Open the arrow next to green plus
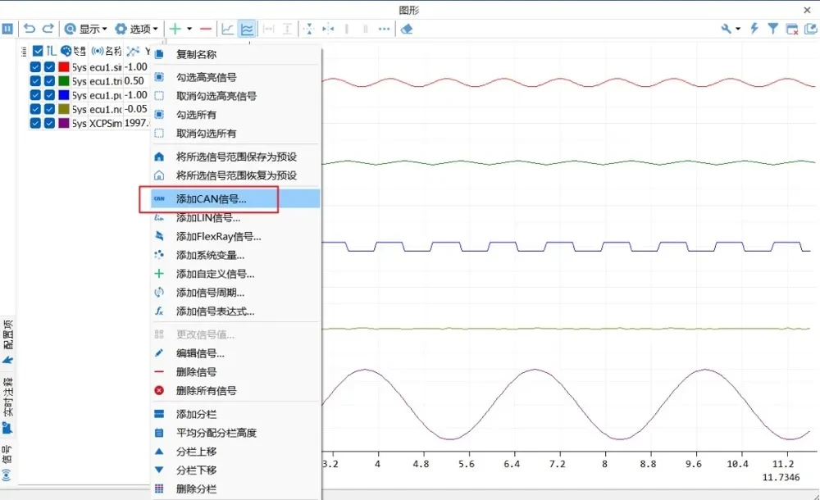Viewport: 820px width, 500px height. (x=189, y=29)
